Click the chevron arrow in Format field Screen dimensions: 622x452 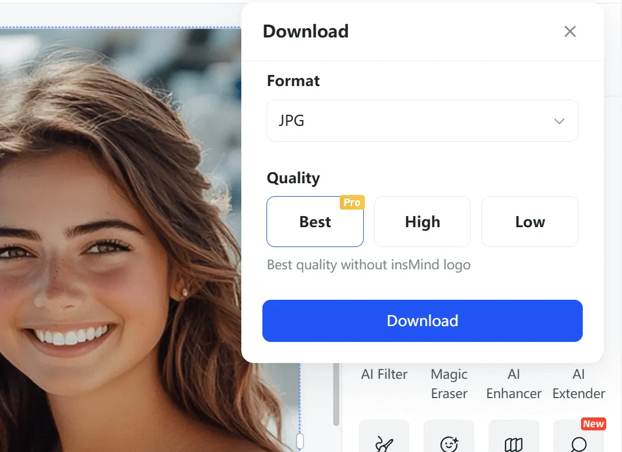coord(559,121)
